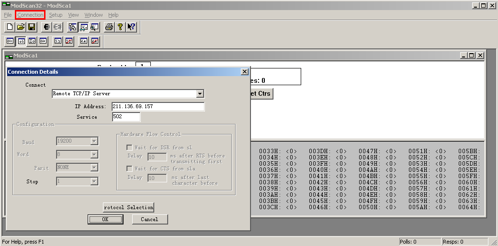
Task: Open the Window menu
Action: coord(93,15)
